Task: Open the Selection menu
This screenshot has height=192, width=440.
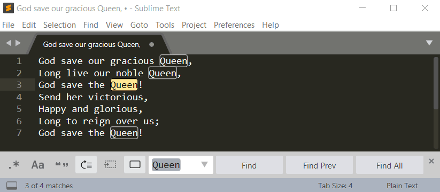Action: coord(59,25)
